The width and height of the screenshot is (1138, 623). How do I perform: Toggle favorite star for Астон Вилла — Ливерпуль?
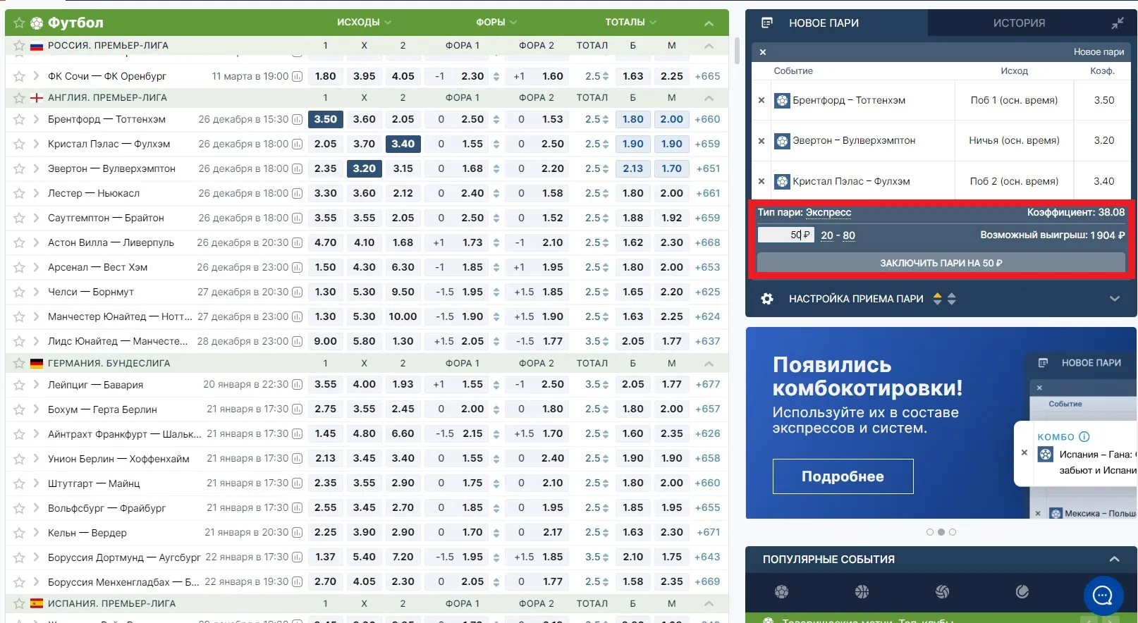coord(19,243)
